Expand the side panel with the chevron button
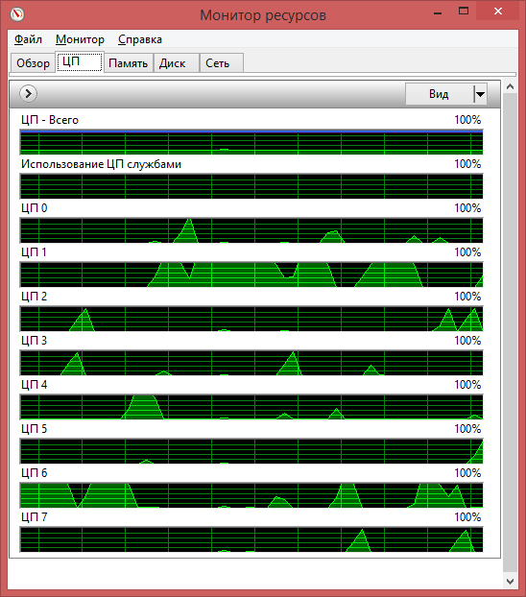Screen dimensions: 526x597 28,94
